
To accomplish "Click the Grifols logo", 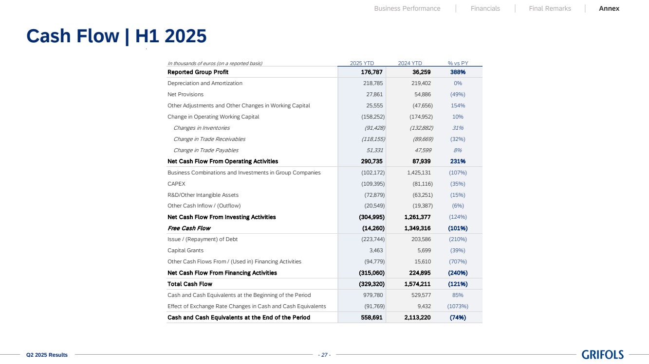I will [x=602, y=355].
